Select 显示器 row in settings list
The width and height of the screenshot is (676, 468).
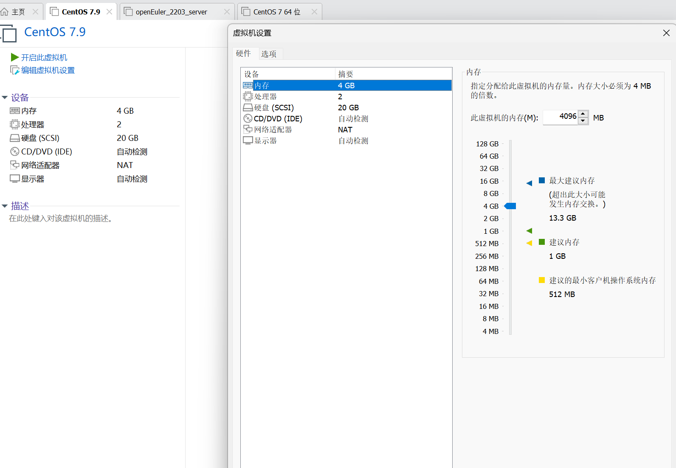pyautogui.click(x=347, y=140)
